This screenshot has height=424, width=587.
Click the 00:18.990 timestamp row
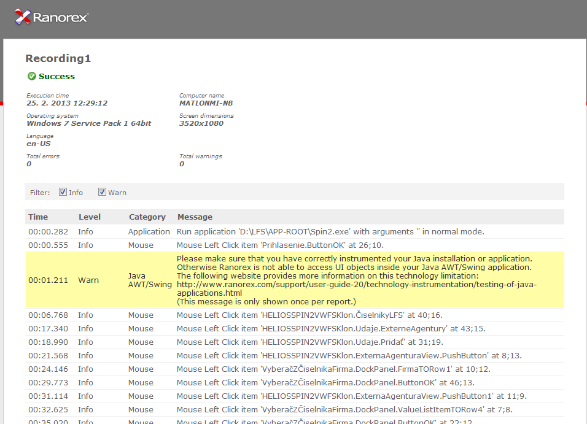pyautogui.click(x=295, y=342)
